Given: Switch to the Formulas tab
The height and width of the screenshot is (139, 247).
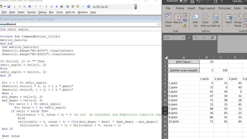Looking at the screenshot, I should [224, 8].
